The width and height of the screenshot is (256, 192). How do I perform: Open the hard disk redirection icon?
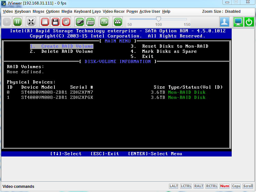tap(45, 22)
